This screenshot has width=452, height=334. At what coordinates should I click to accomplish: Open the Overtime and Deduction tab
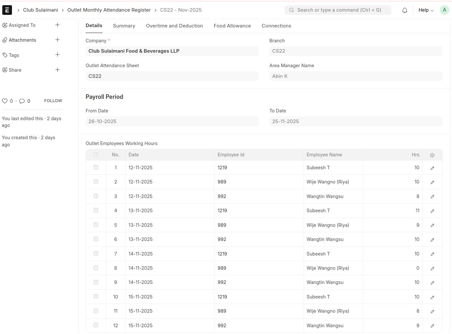[174, 26]
